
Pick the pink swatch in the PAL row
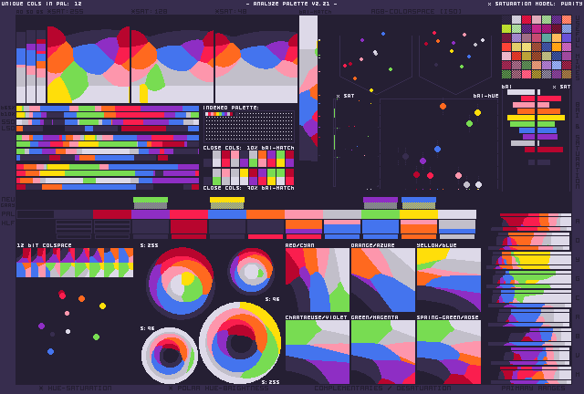304,214
